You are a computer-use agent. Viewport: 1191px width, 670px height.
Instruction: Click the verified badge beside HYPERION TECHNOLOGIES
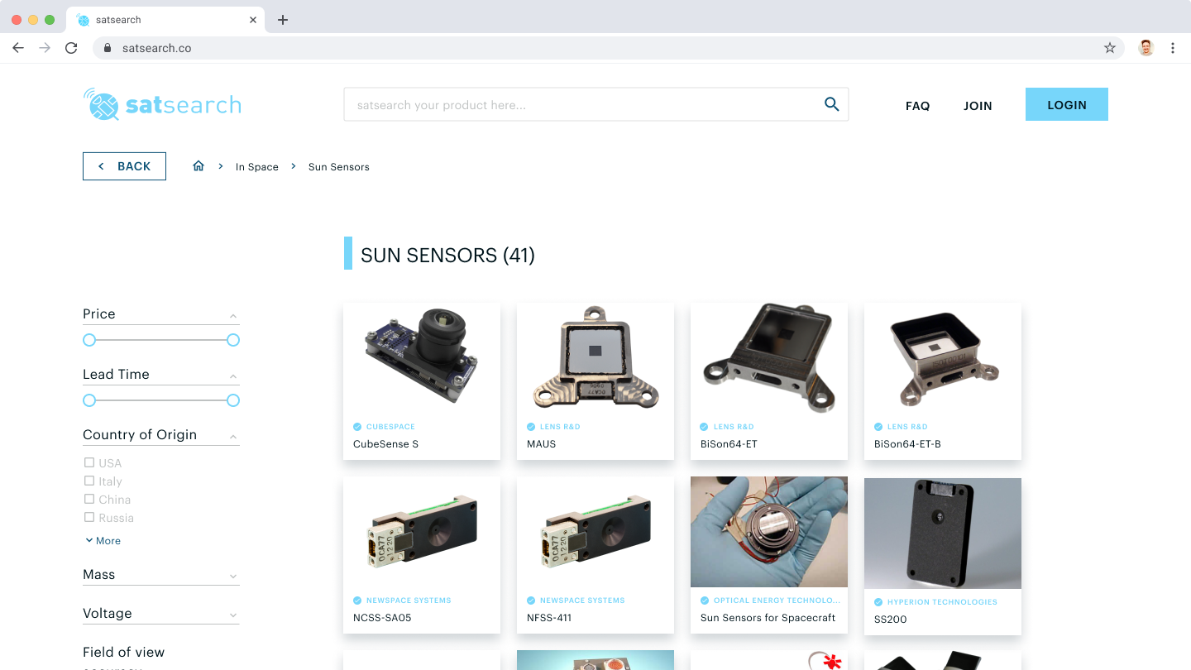pyautogui.click(x=878, y=602)
